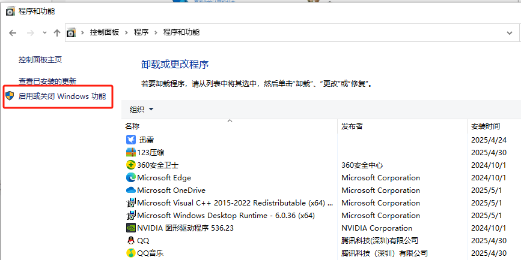Screen dimensions: 521x260
Task: Click install date 2025/4/24 of 迅雷
Action: [x=489, y=140]
